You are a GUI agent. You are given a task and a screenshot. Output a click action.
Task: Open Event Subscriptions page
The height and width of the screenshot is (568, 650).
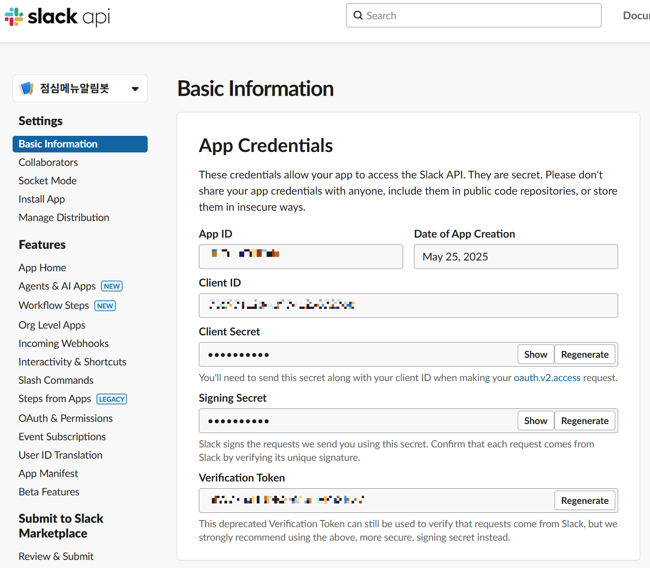62,437
